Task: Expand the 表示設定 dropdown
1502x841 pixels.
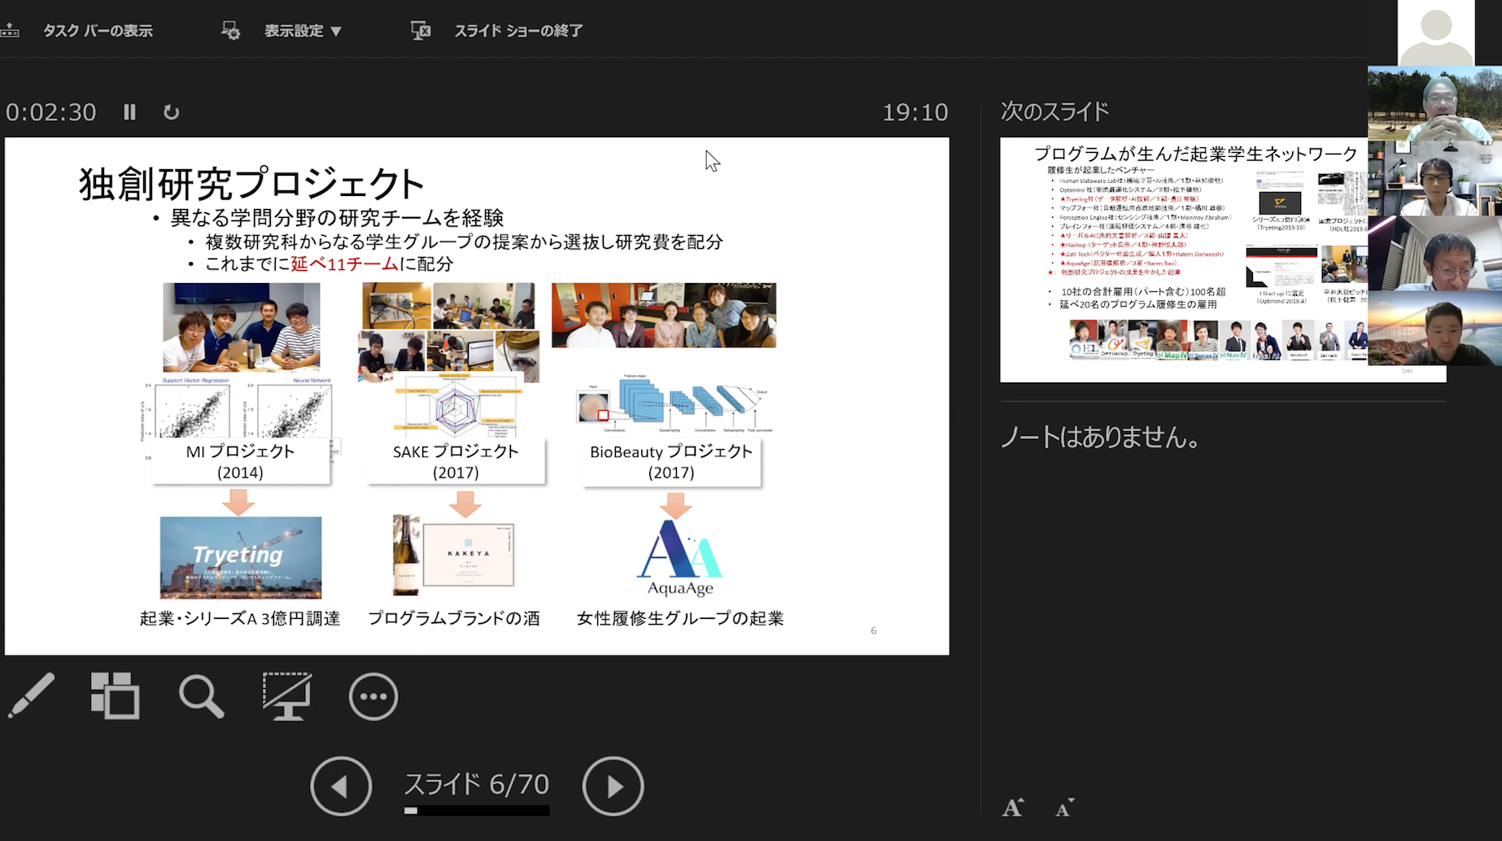Action: [302, 31]
